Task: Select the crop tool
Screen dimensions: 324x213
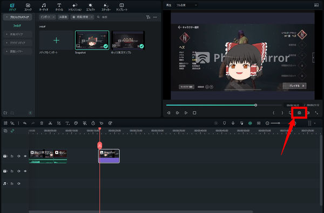Action: coord(59,123)
